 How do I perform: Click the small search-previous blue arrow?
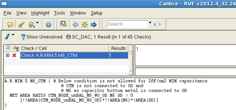154,24
